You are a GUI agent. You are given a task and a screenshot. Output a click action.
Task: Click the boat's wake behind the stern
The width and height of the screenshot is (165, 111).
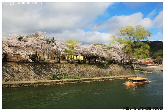coord(152,81)
